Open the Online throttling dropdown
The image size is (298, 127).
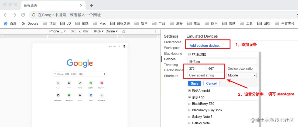(x=112, y=31)
